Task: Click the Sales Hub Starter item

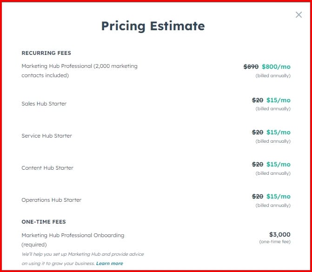Action: 44,104
